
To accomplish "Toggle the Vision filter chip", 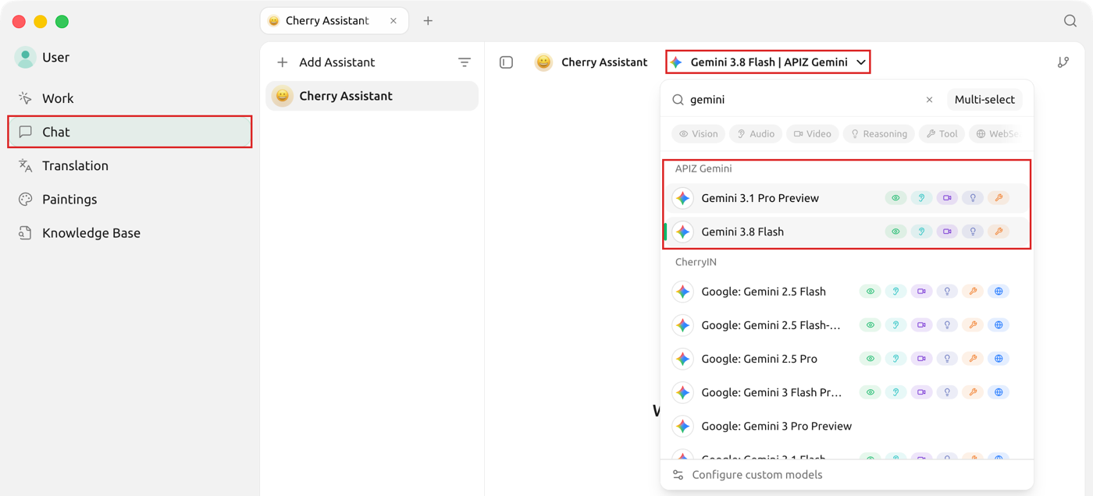I will point(698,134).
